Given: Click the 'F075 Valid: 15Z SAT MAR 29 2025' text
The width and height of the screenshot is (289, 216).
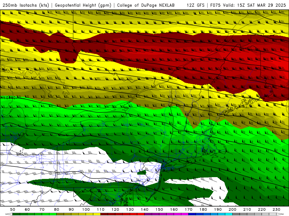Looking at the screenshot, I should [248, 5].
